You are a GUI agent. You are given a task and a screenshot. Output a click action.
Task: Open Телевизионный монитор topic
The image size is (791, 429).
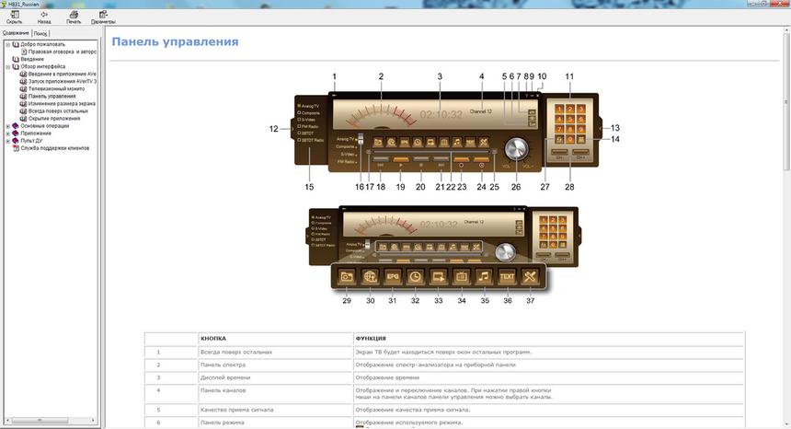point(56,88)
